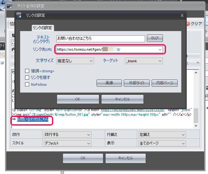Image resolution: width=208 pixels, height=174 pixels.
Task: Click the テキスト (リンクタグ) input field
Action: tap(100, 38)
